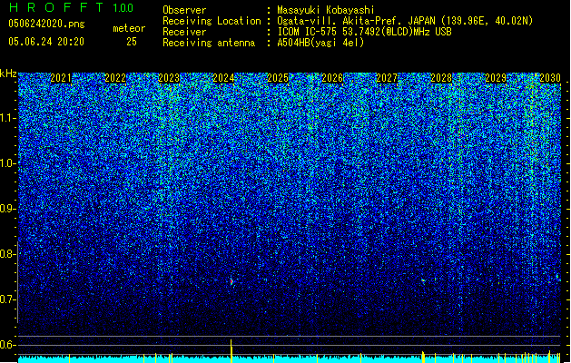The width and height of the screenshot is (571, 363).
Task: Click the 2025 time marker
Action: pyautogui.click(x=278, y=78)
